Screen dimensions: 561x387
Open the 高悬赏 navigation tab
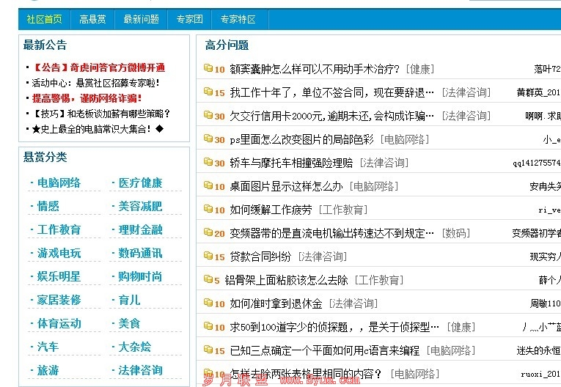(x=93, y=19)
